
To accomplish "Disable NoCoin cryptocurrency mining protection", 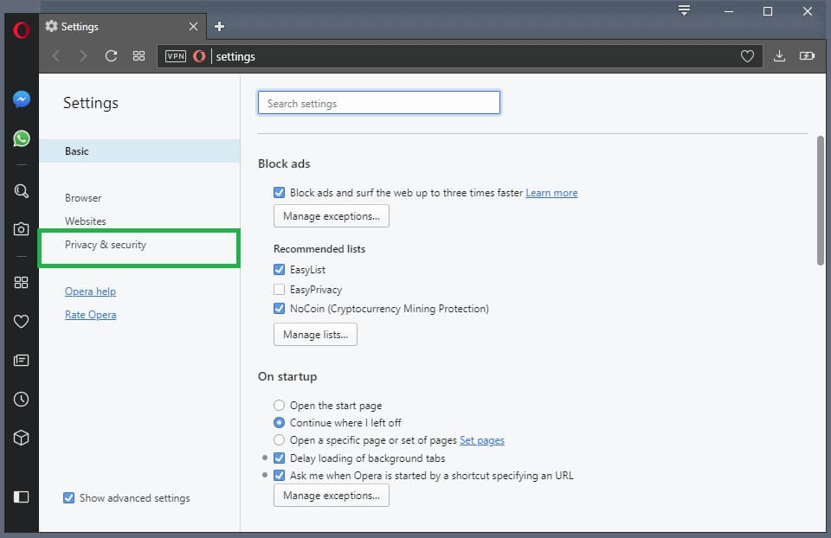I will pos(279,308).
